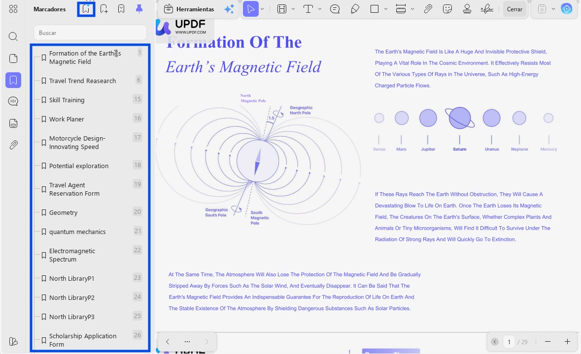Select the attachment paperclip tool
The width and height of the screenshot is (581, 354).
[428, 9]
